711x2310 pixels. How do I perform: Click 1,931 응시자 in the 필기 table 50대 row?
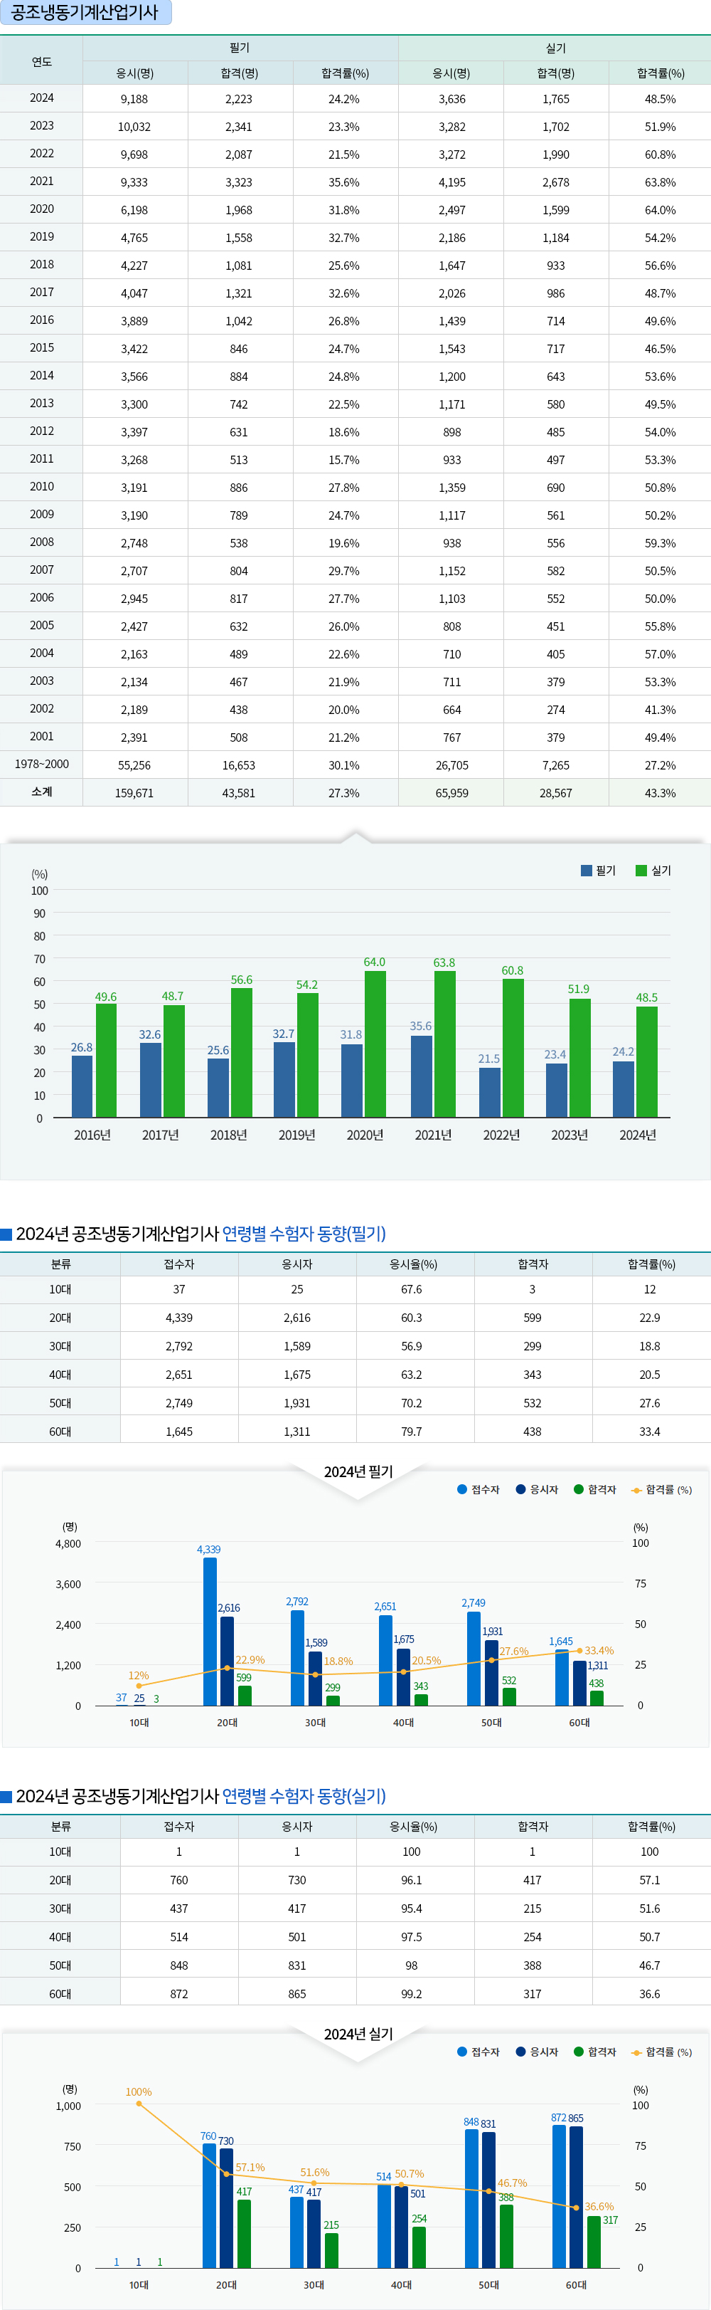297,1402
